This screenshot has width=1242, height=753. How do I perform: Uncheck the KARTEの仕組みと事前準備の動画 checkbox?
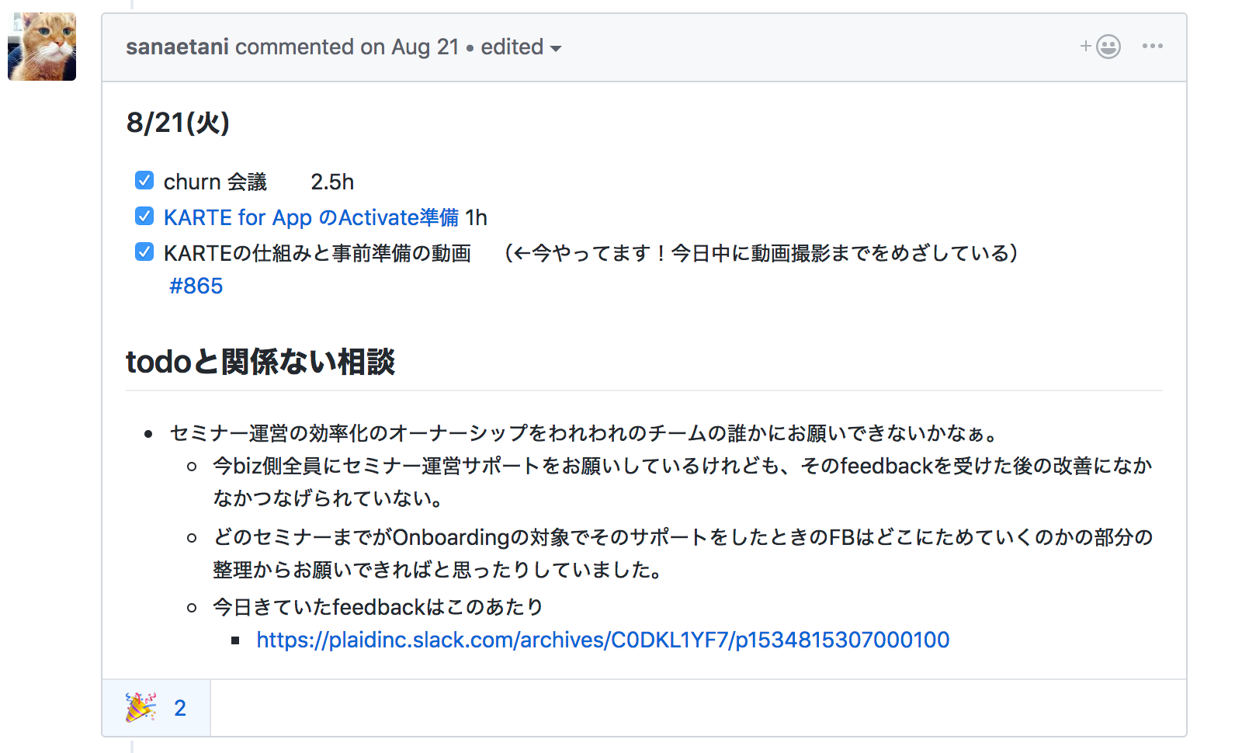144,252
